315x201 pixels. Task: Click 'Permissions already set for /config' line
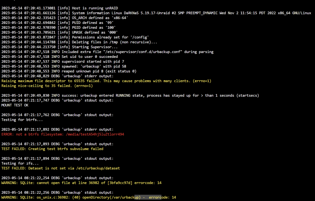75,37
